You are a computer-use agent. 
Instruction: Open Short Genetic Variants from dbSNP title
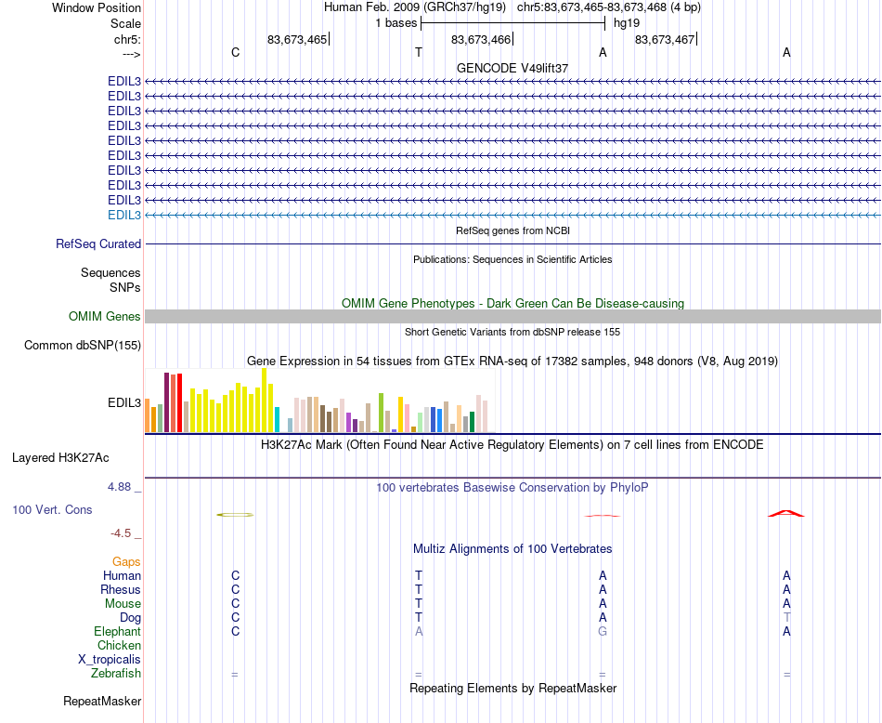click(512, 332)
